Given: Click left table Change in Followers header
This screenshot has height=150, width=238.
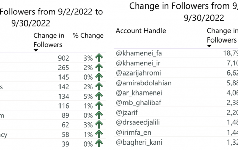Looking at the screenshot, I should (x=49, y=40).
